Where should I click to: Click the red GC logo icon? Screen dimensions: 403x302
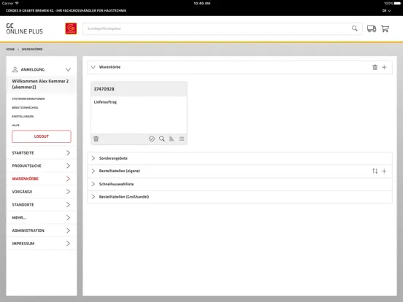(x=71, y=28)
